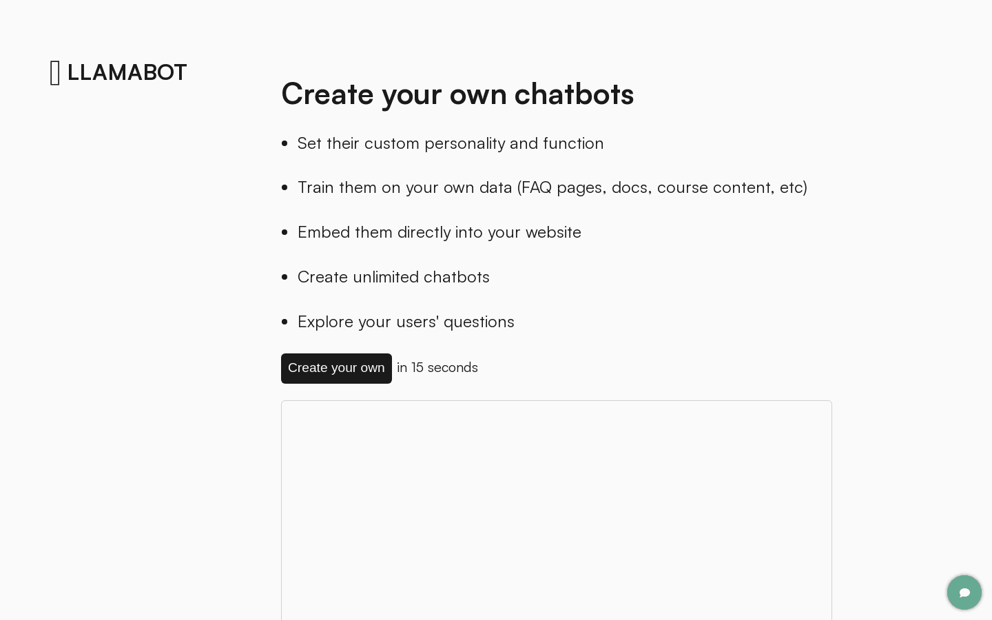
Task: Click the bullet dot before "Explore your users'"
Action: pyautogui.click(x=285, y=322)
